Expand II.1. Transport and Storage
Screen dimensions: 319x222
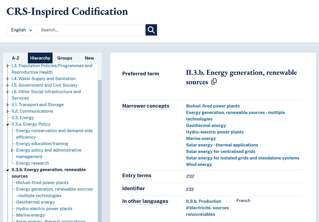7,105
